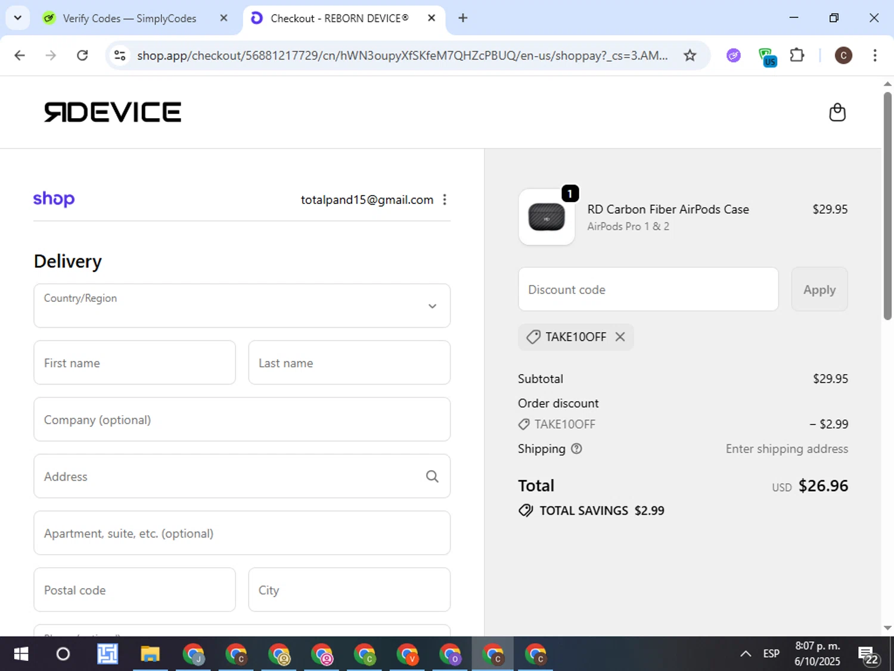Screen dimensions: 894x671
Task: Click the ESP language indicator
Action: 771,654
